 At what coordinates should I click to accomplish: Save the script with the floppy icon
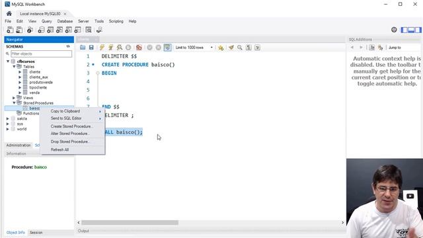(x=91, y=48)
